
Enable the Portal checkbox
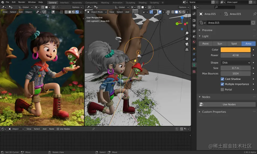pos(222,90)
